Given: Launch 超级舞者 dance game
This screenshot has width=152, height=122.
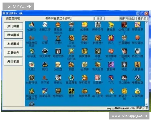Looking at the screenshot, I should pos(71,78).
